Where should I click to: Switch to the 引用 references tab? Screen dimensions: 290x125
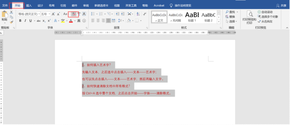pos(63,6)
